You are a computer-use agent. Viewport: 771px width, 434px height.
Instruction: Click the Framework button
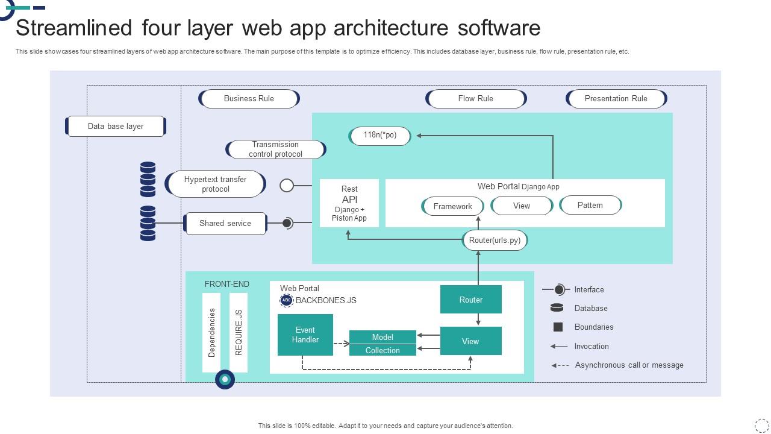[452, 206]
